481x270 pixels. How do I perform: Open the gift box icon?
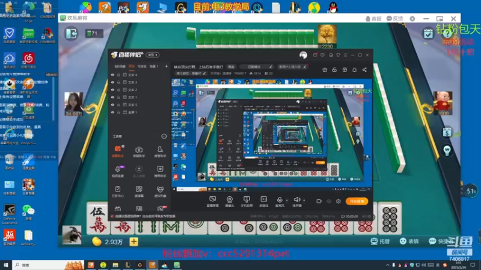tap(325, 70)
